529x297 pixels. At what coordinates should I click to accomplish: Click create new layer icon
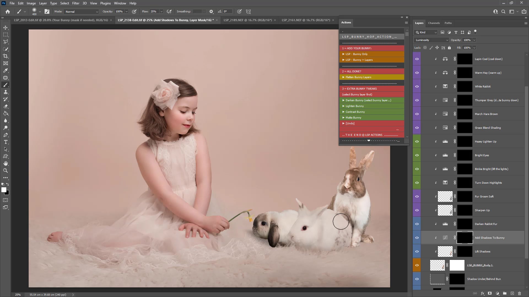512,293
